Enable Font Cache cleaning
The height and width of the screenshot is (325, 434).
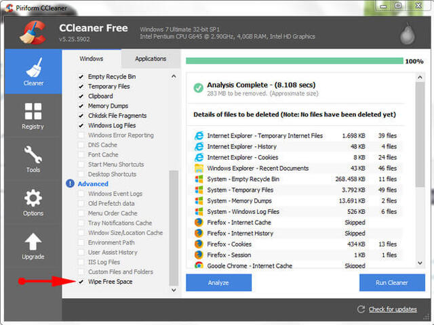coord(81,155)
